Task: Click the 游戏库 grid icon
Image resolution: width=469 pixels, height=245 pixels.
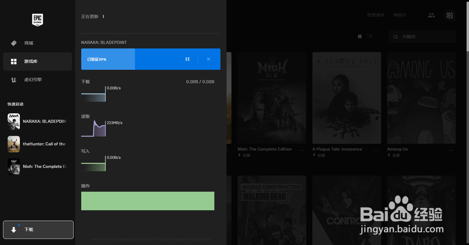Action: click(14, 62)
